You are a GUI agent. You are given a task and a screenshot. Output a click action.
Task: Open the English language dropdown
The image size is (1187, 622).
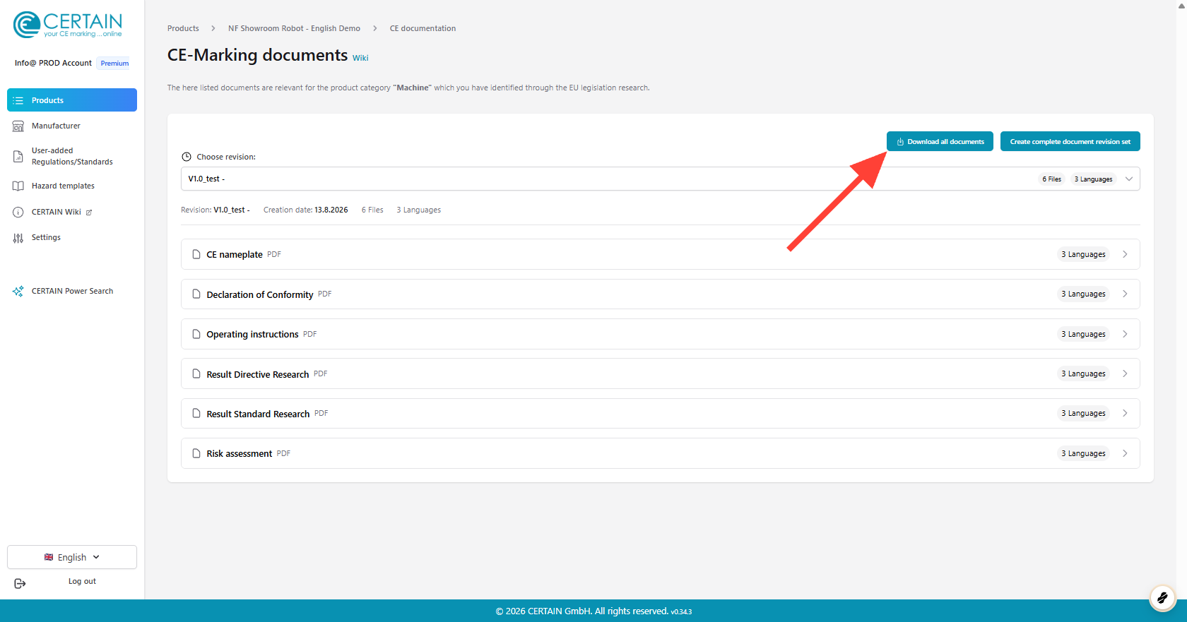pos(72,557)
